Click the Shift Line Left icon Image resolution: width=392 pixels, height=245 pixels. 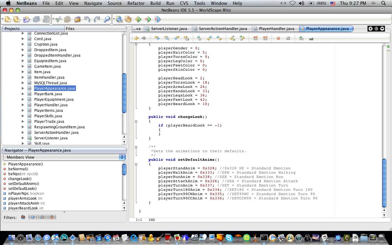pyautogui.click(x=255, y=38)
